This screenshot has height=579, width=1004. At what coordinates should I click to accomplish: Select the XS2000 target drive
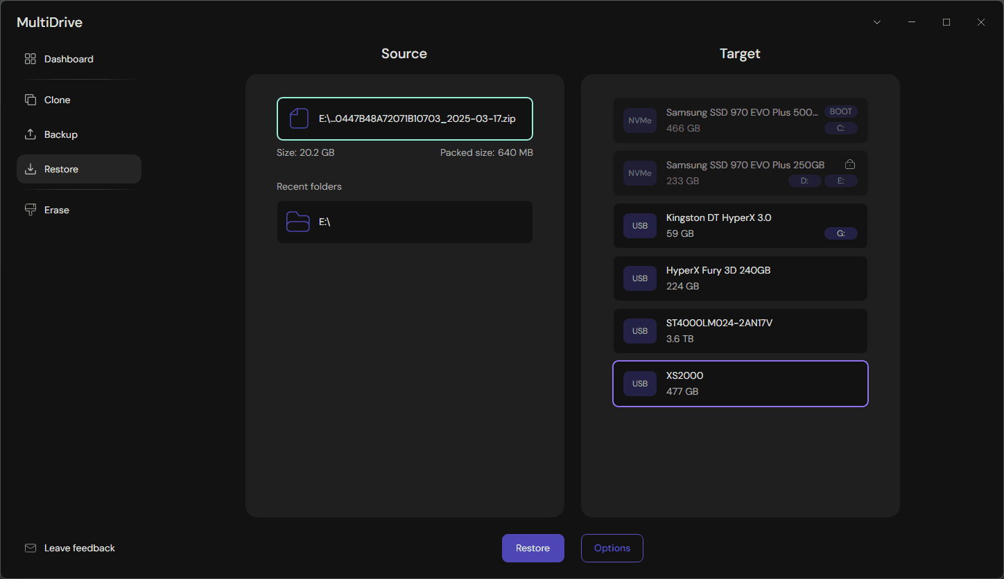pyautogui.click(x=740, y=384)
